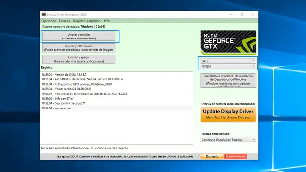Click the Become a Patron button
This screenshot has width=306, height=172.
pyautogui.click(x=235, y=156)
